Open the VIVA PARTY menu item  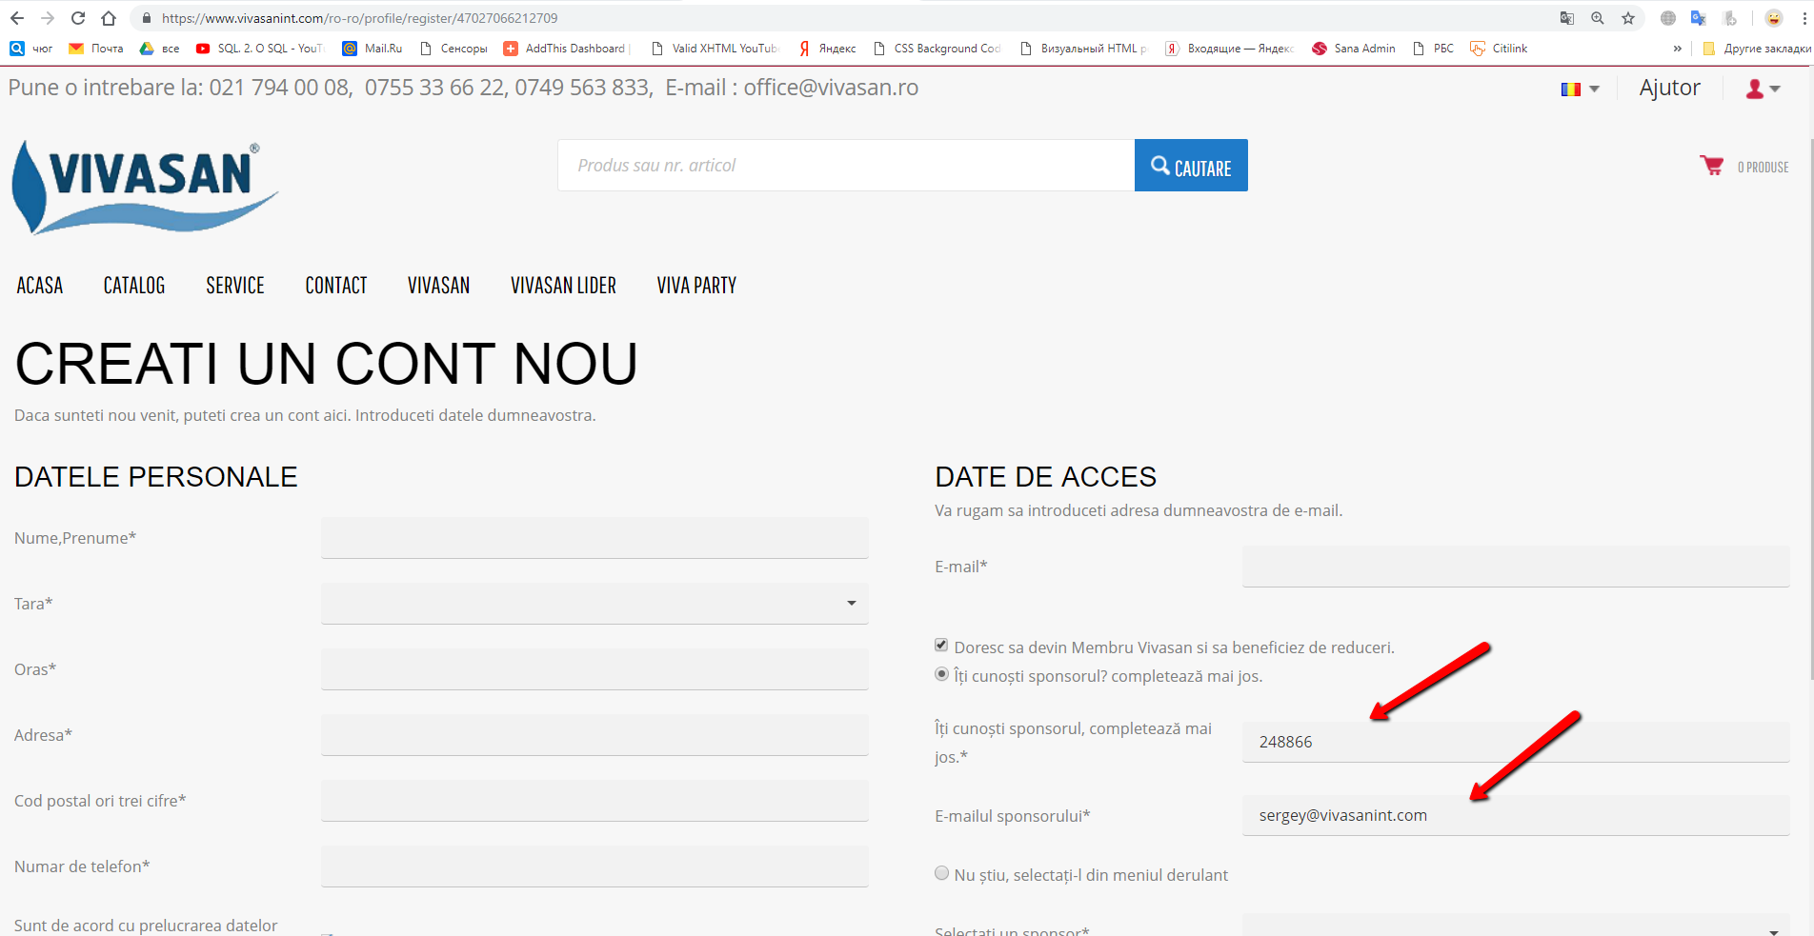click(x=696, y=286)
